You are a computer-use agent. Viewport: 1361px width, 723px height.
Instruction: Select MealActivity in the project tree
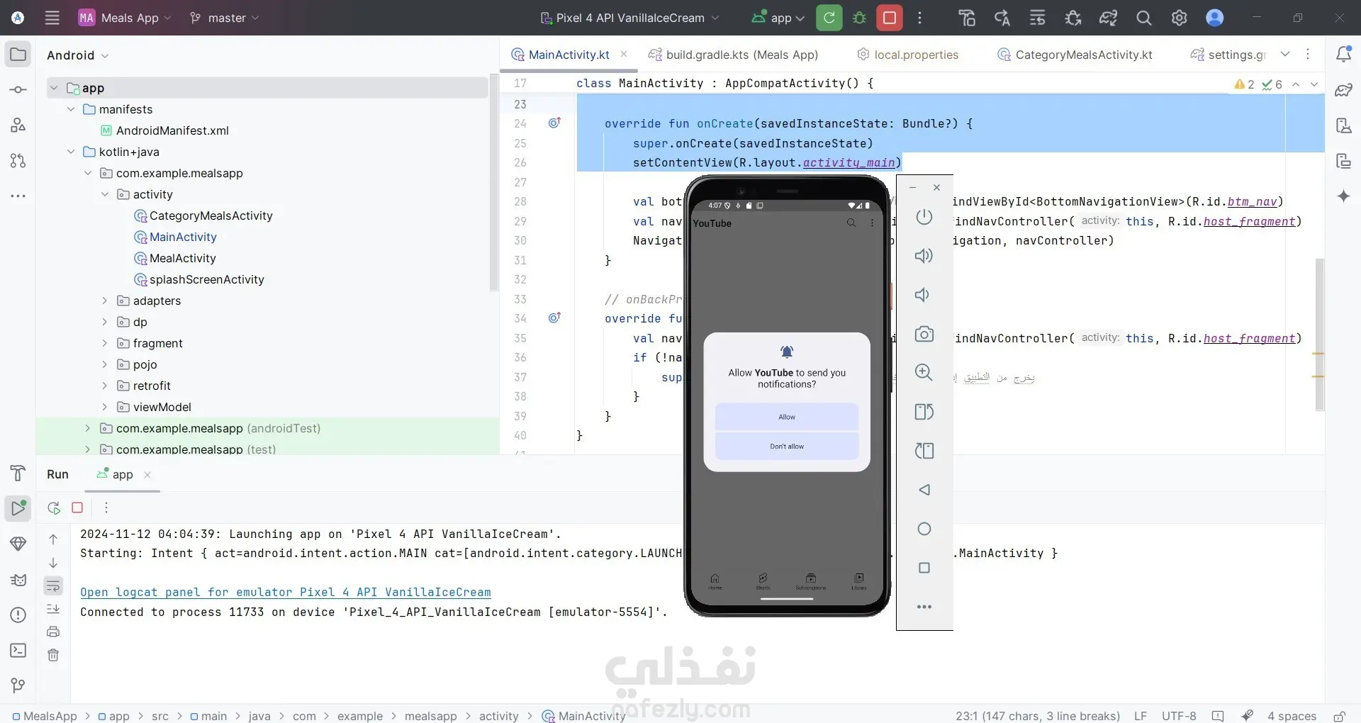tap(183, 258)
